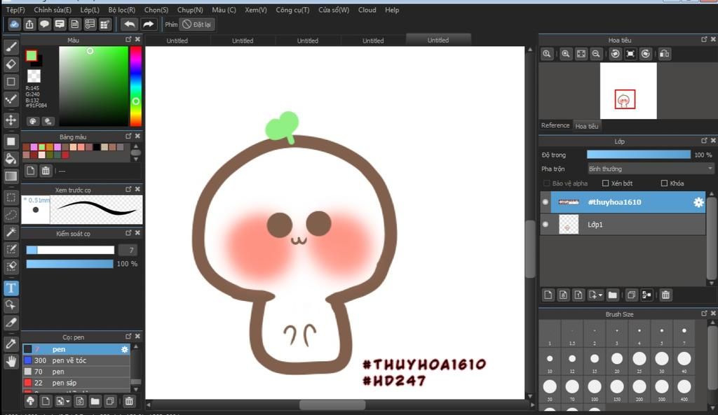This screenshot has height=415, width=718.
Task: Pick the Magic Wand tool
Action: coord(11,232)
